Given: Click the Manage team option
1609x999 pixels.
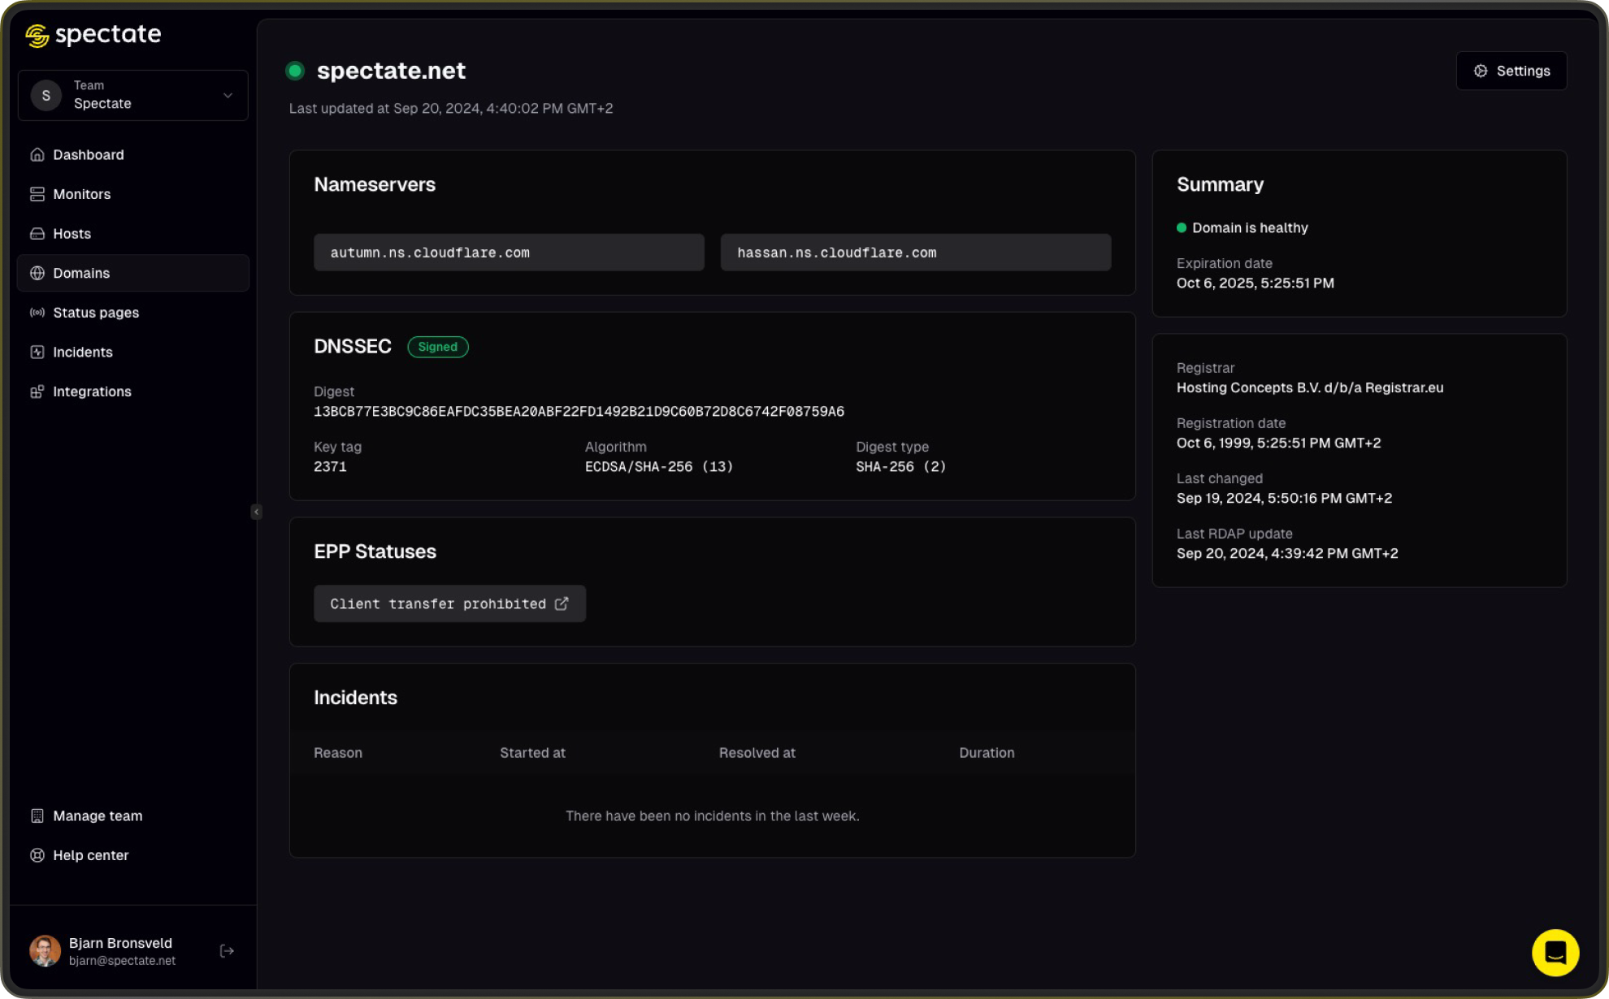Looking at the screenshot, I should [x=97, y=815].
